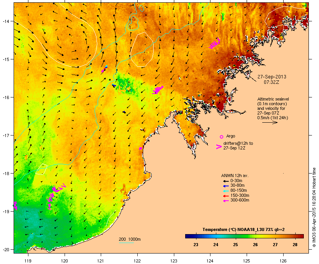Click the longitude label 124

[210, 261]
